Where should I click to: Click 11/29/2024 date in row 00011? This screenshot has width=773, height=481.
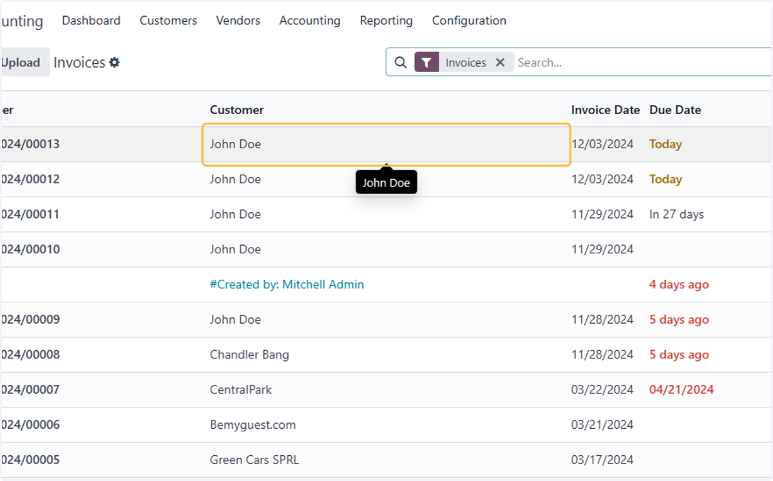tap(602, 214)
